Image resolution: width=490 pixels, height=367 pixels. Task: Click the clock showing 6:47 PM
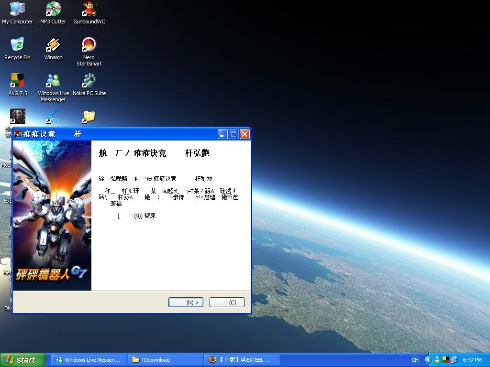pos(472,360)
